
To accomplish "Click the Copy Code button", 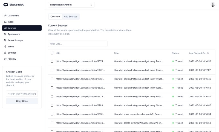I will pos(22,101).
